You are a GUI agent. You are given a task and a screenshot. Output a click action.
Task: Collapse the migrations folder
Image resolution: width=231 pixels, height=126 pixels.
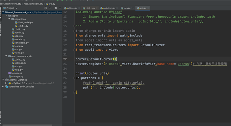coord(9,19)
